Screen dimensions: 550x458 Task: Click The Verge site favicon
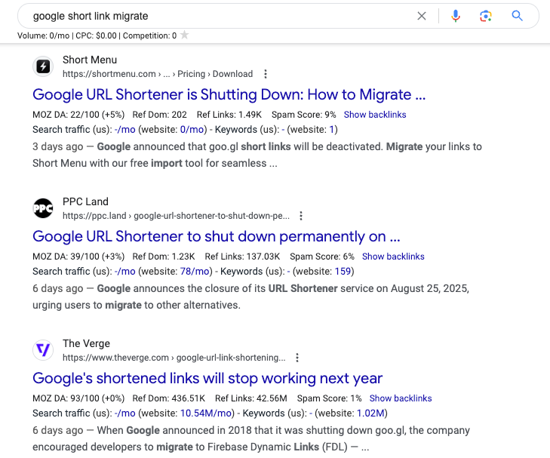pos(43,350)
